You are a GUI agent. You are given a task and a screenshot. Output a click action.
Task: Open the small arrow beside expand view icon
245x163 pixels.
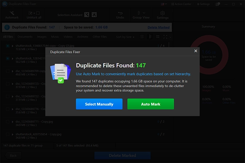pyautogui.click(x=170, y=37)
